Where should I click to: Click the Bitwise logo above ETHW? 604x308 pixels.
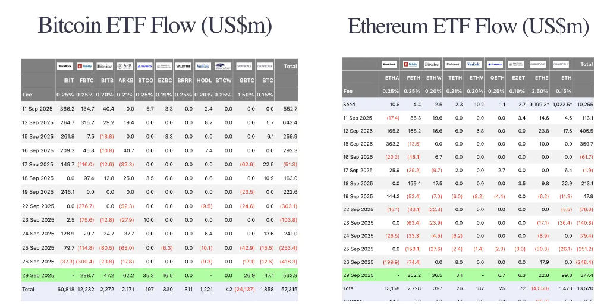[432, 64]
